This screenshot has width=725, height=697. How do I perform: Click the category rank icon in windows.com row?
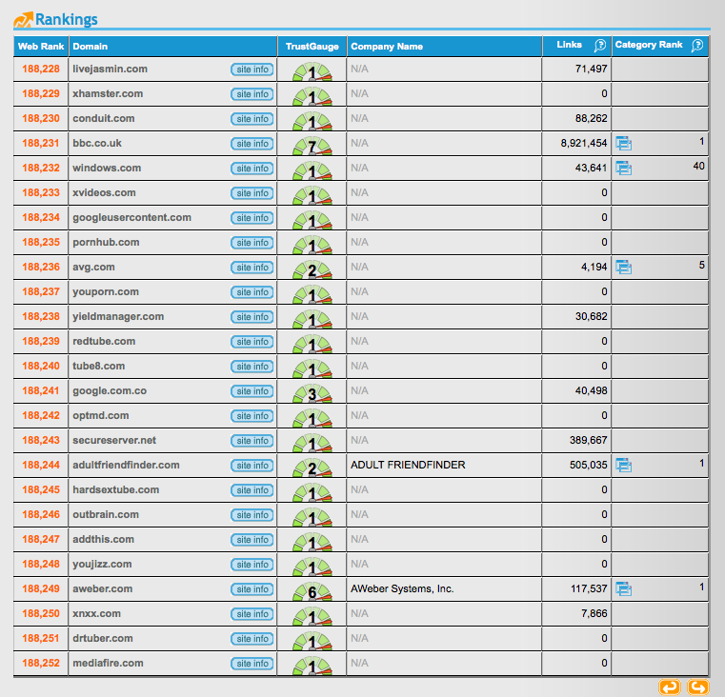(624, 169)
